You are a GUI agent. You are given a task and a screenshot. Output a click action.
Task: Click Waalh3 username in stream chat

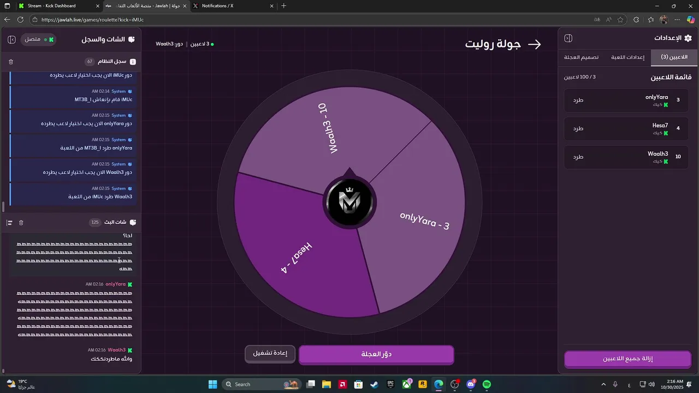click(x=117, y=350)
